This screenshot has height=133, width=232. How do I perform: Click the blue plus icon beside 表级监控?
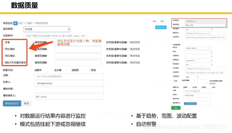tap(15, 23)
